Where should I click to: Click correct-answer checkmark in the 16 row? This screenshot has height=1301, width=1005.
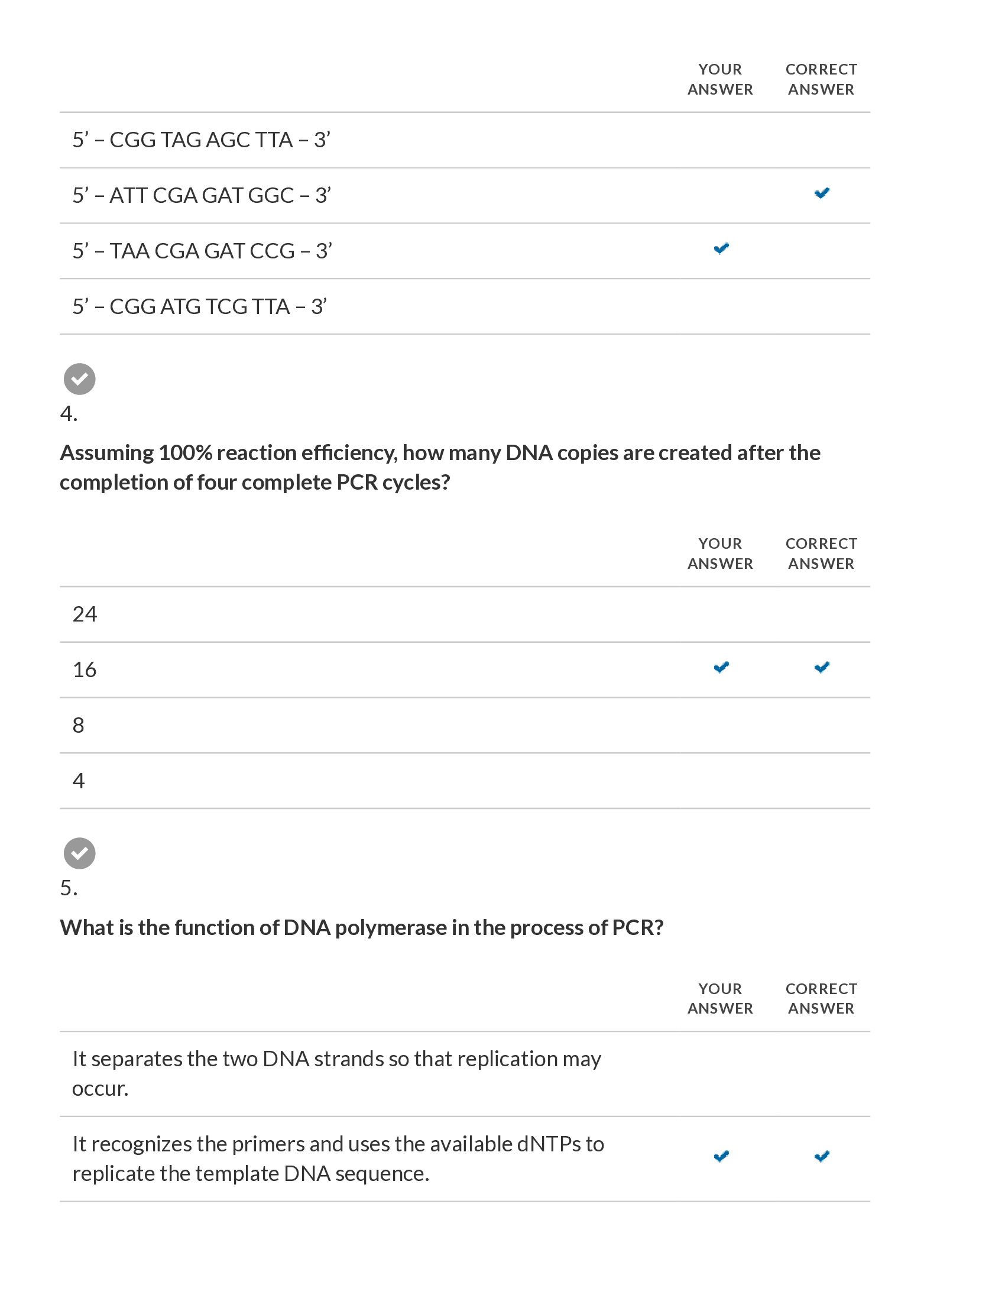click(821, 668)
